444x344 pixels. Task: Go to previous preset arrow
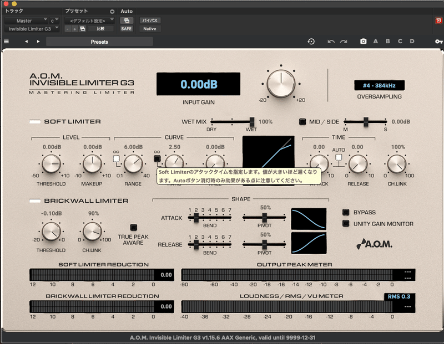(x=26, y=42)
